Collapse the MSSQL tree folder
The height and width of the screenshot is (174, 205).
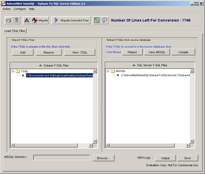click(x=108, y=71)
